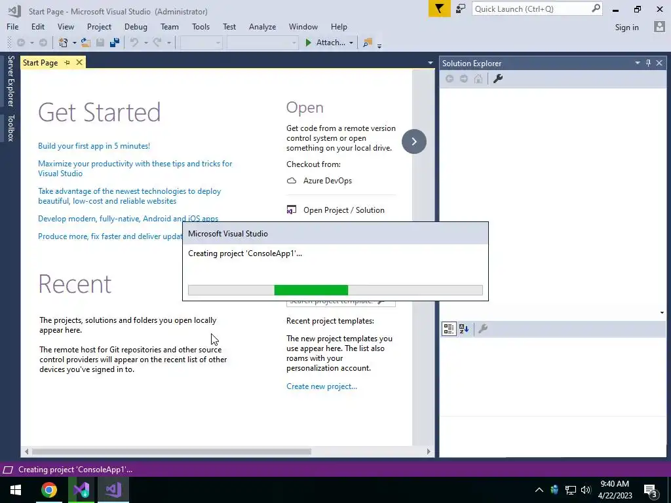Click the Start Page scrollbar right arrow
The height and width of the screenshot is (503, 671).
(429, 451)
